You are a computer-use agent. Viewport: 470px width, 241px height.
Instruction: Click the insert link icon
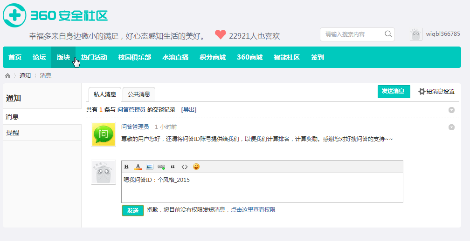point(161,167)
